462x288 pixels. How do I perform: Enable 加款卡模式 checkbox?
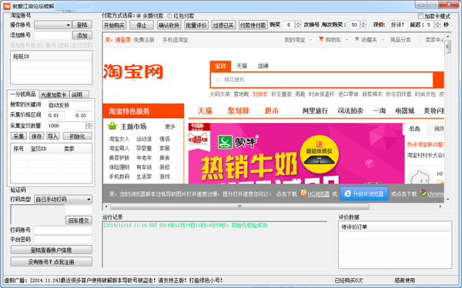(420, 16)
